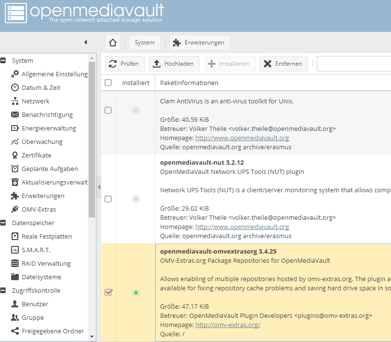Click the Hochladen button

pyautogui.click(x=175, y=64)
